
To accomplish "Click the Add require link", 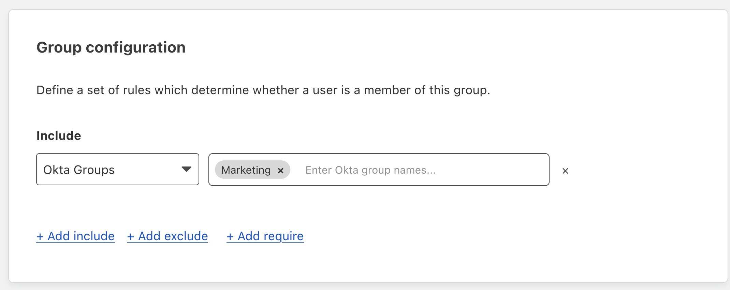I will tap(265, 236).
